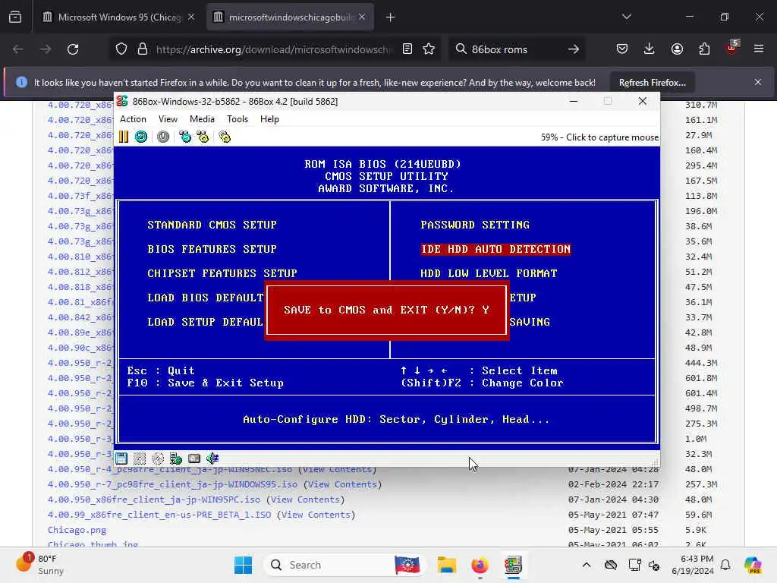Click the archive.org URL address field
The width and height of the screenshot is (777, 583).
tap(273, 49)
